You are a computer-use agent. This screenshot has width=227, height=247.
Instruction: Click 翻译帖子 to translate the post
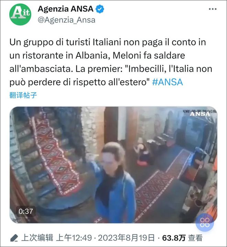(23, 95)
